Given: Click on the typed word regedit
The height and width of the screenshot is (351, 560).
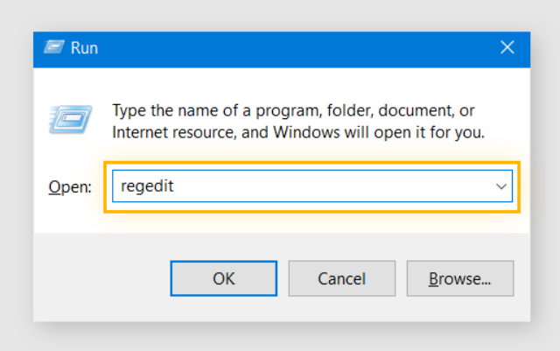Looking at the screenshot, I should coord(147,186).
